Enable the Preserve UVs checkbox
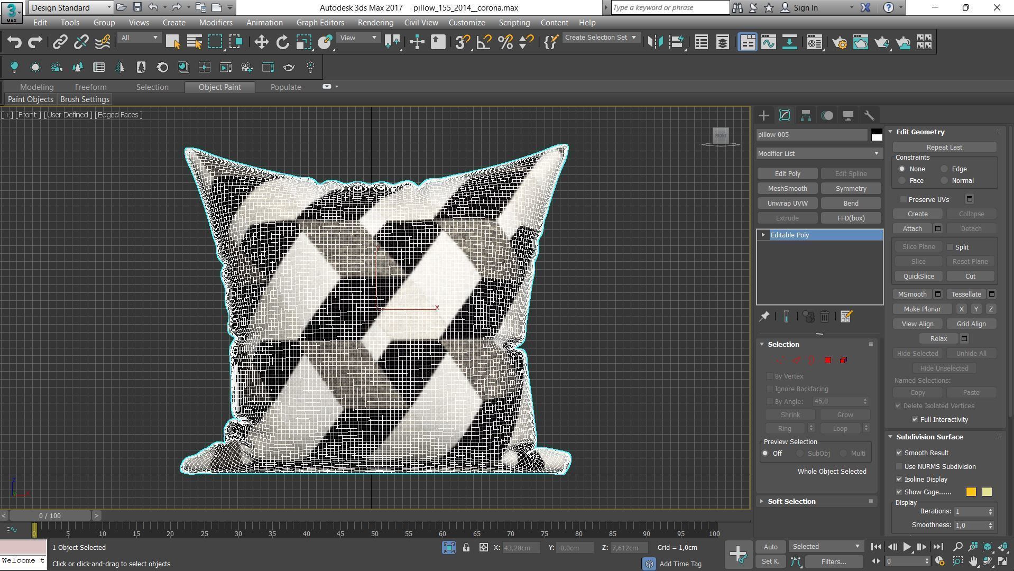This screenshot has width=1014, height=571. [904, 200]
